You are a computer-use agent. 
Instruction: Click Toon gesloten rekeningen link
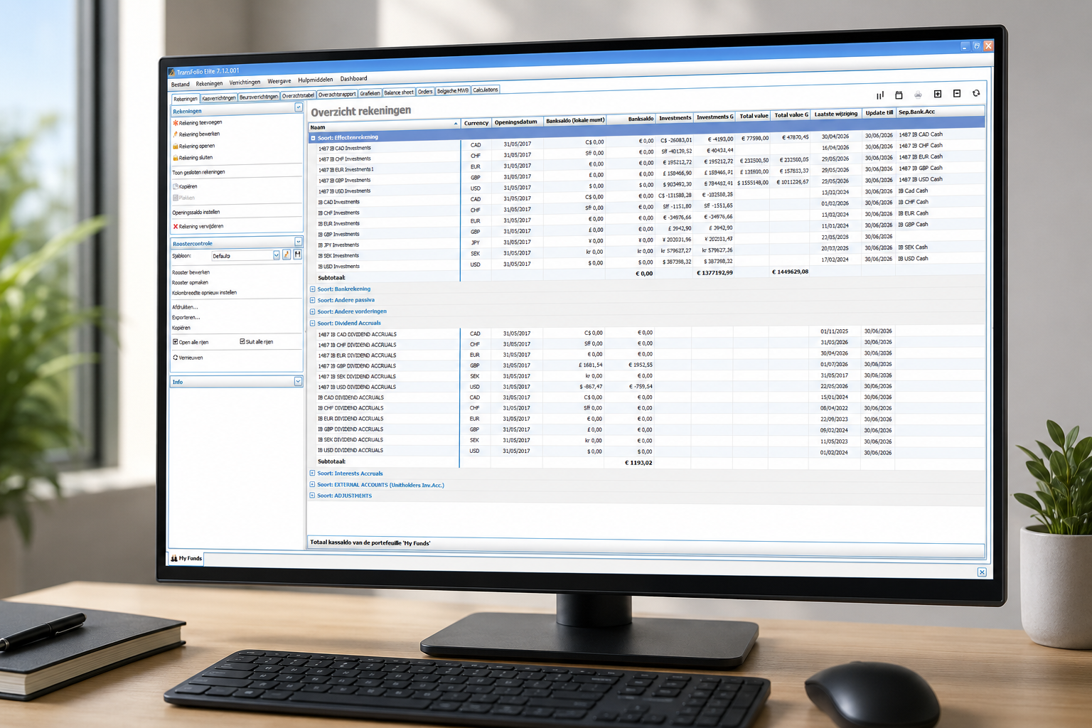tap(198, 172)
